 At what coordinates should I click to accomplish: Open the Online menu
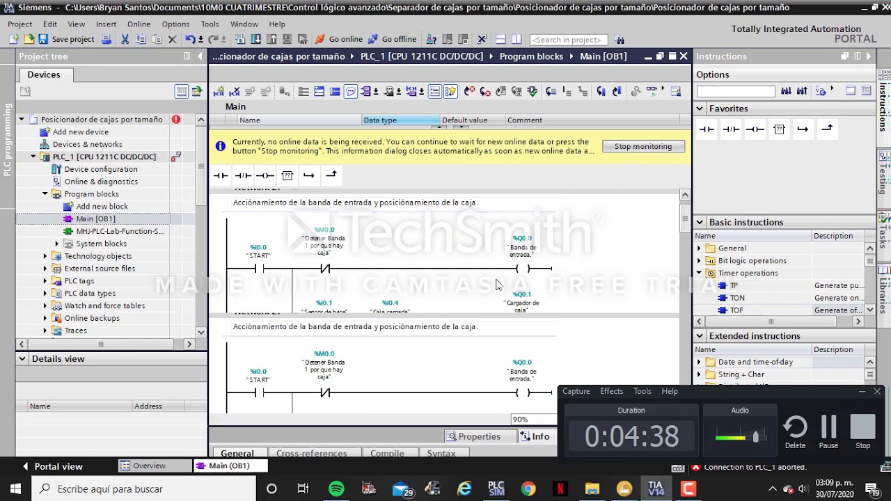tap(139, 24)
